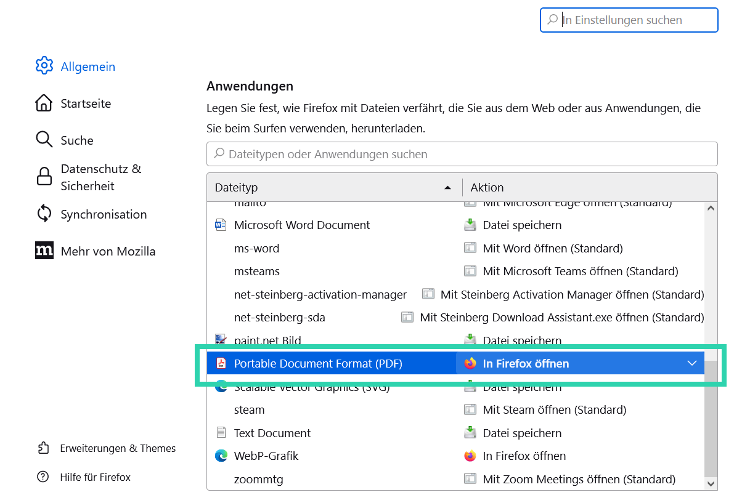Select the zoommtg file type row
The width and height of the screenshot is (742, 495).
[259, 479]
